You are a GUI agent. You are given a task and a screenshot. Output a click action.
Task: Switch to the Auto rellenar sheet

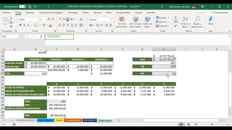point(46,120)
